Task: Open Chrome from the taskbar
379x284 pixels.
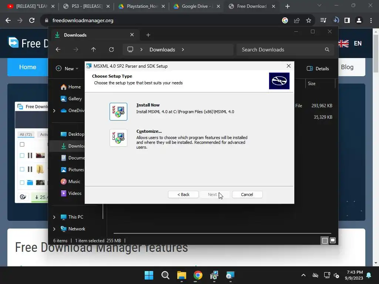Action: [198, 275]
